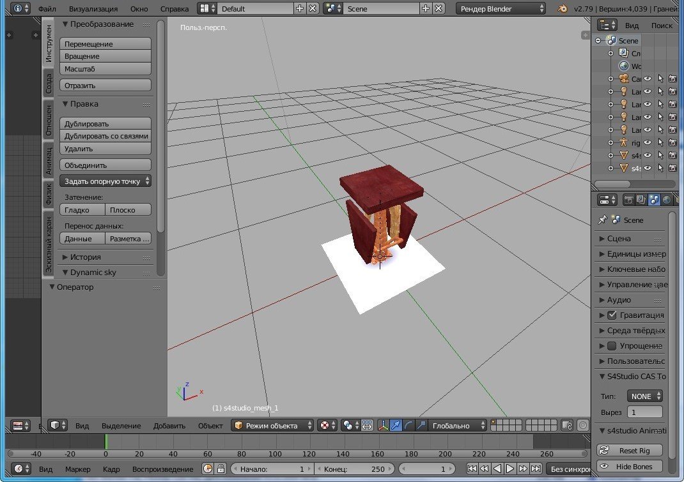684x482 pixels.
Task: Enable the Упрощение checkbox
Action: pos(612,346)
